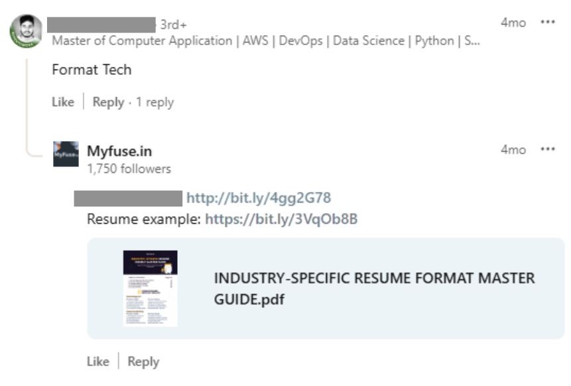571x386 pixels.
Task: Click the 4mo timestamp on first comment
Action: (513, 23)
